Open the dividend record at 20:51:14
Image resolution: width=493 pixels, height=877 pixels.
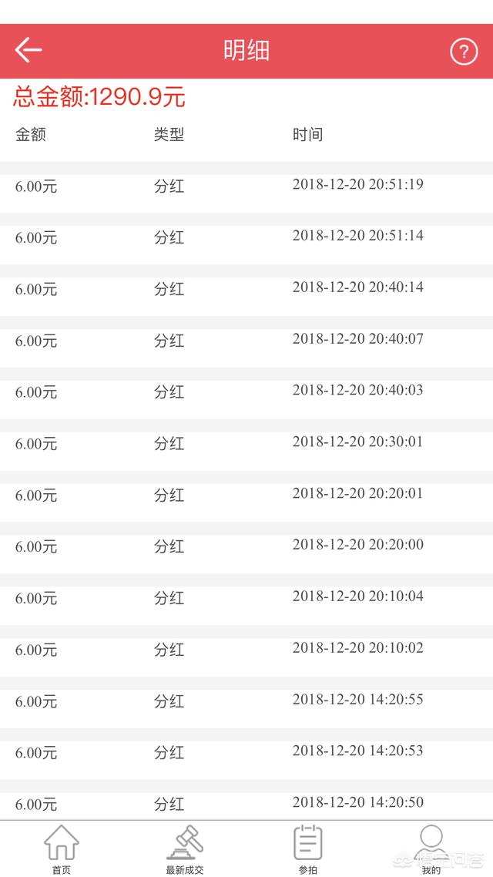point(246,238)
